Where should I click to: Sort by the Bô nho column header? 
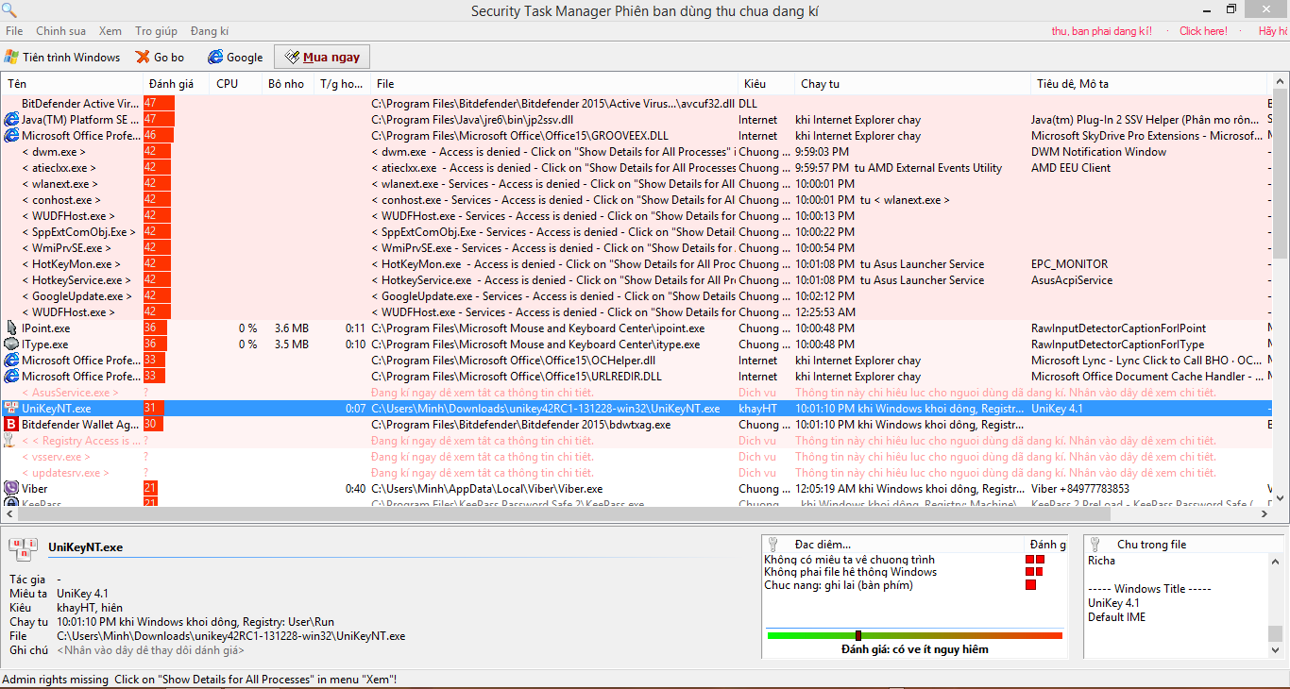point(288,84)
